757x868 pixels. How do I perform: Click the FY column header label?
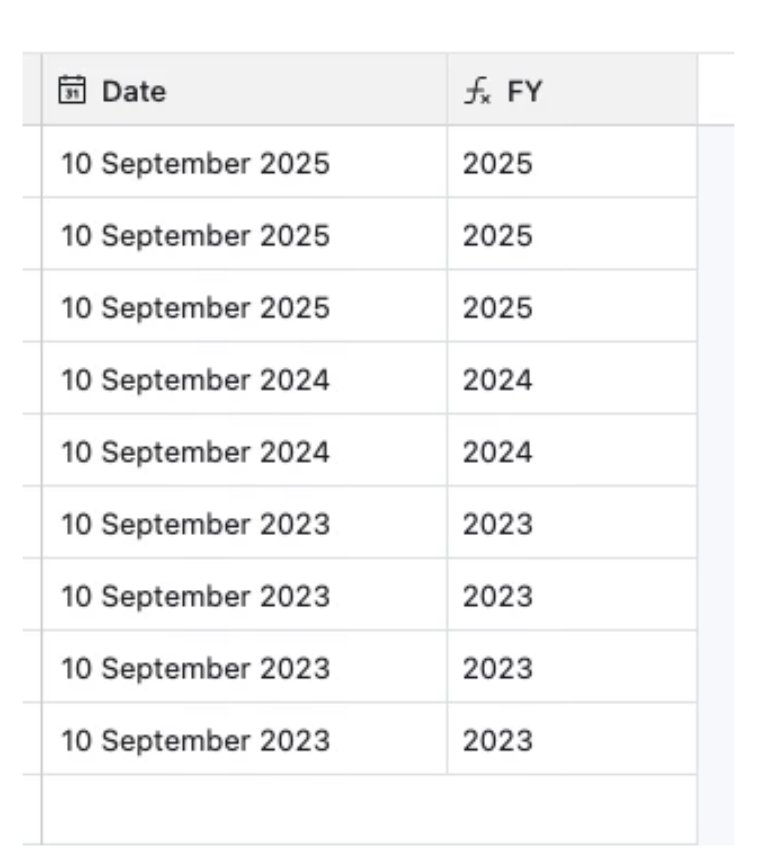[x=526, y=90]
